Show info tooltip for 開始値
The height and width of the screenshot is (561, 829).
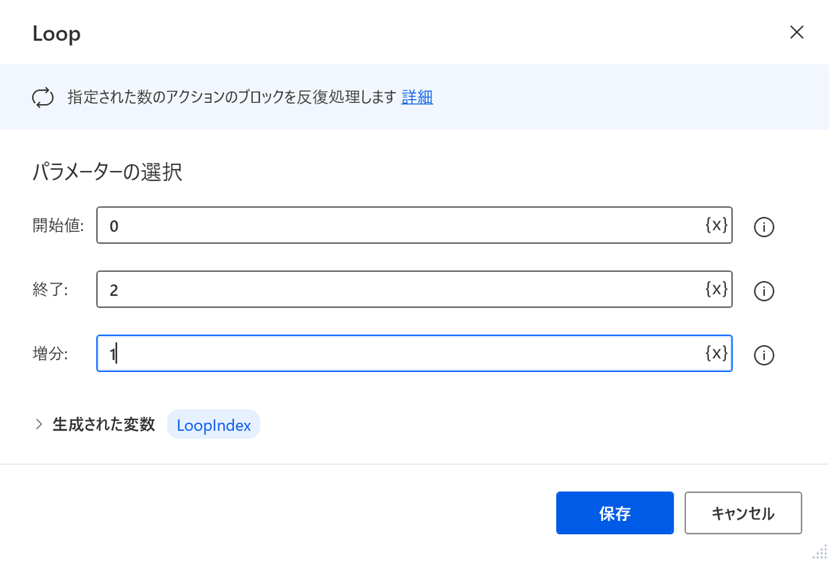coord(763,227)
